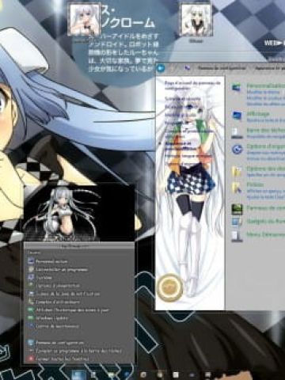Click the Affichage heading link
Image resolution: width=285 pixels, height=380 pixels.
coord(258,114)
